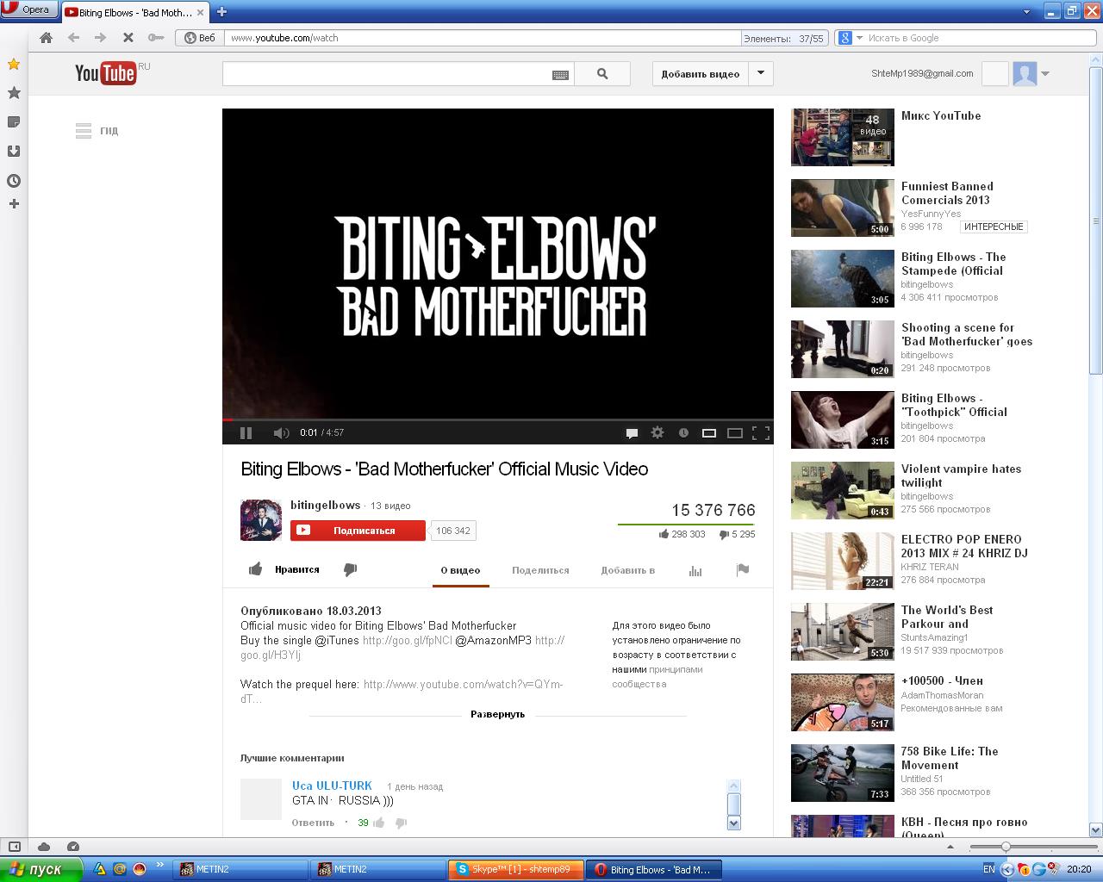Adjust the page zoom slider
1103x882 pixels.
coord(1005,847)
